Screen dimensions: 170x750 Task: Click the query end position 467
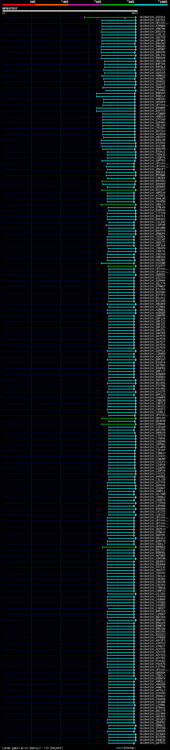pos(134,13)
